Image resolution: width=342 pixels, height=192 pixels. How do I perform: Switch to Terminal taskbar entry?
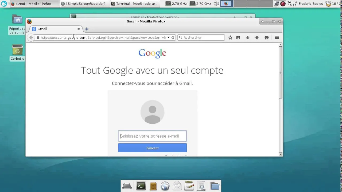[x=135, y=4]
